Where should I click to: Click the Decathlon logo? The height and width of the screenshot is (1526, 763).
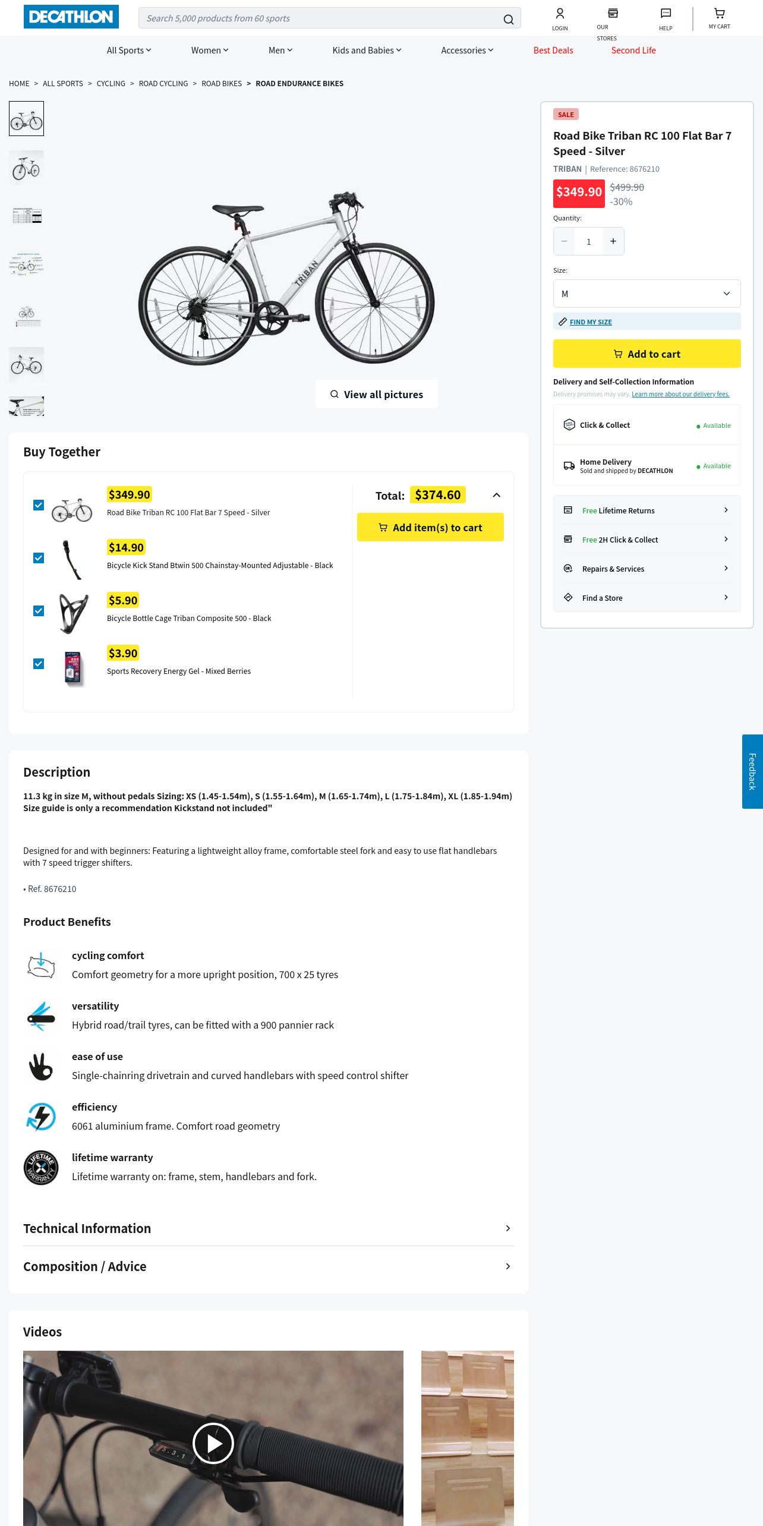[x=71, y=17]
